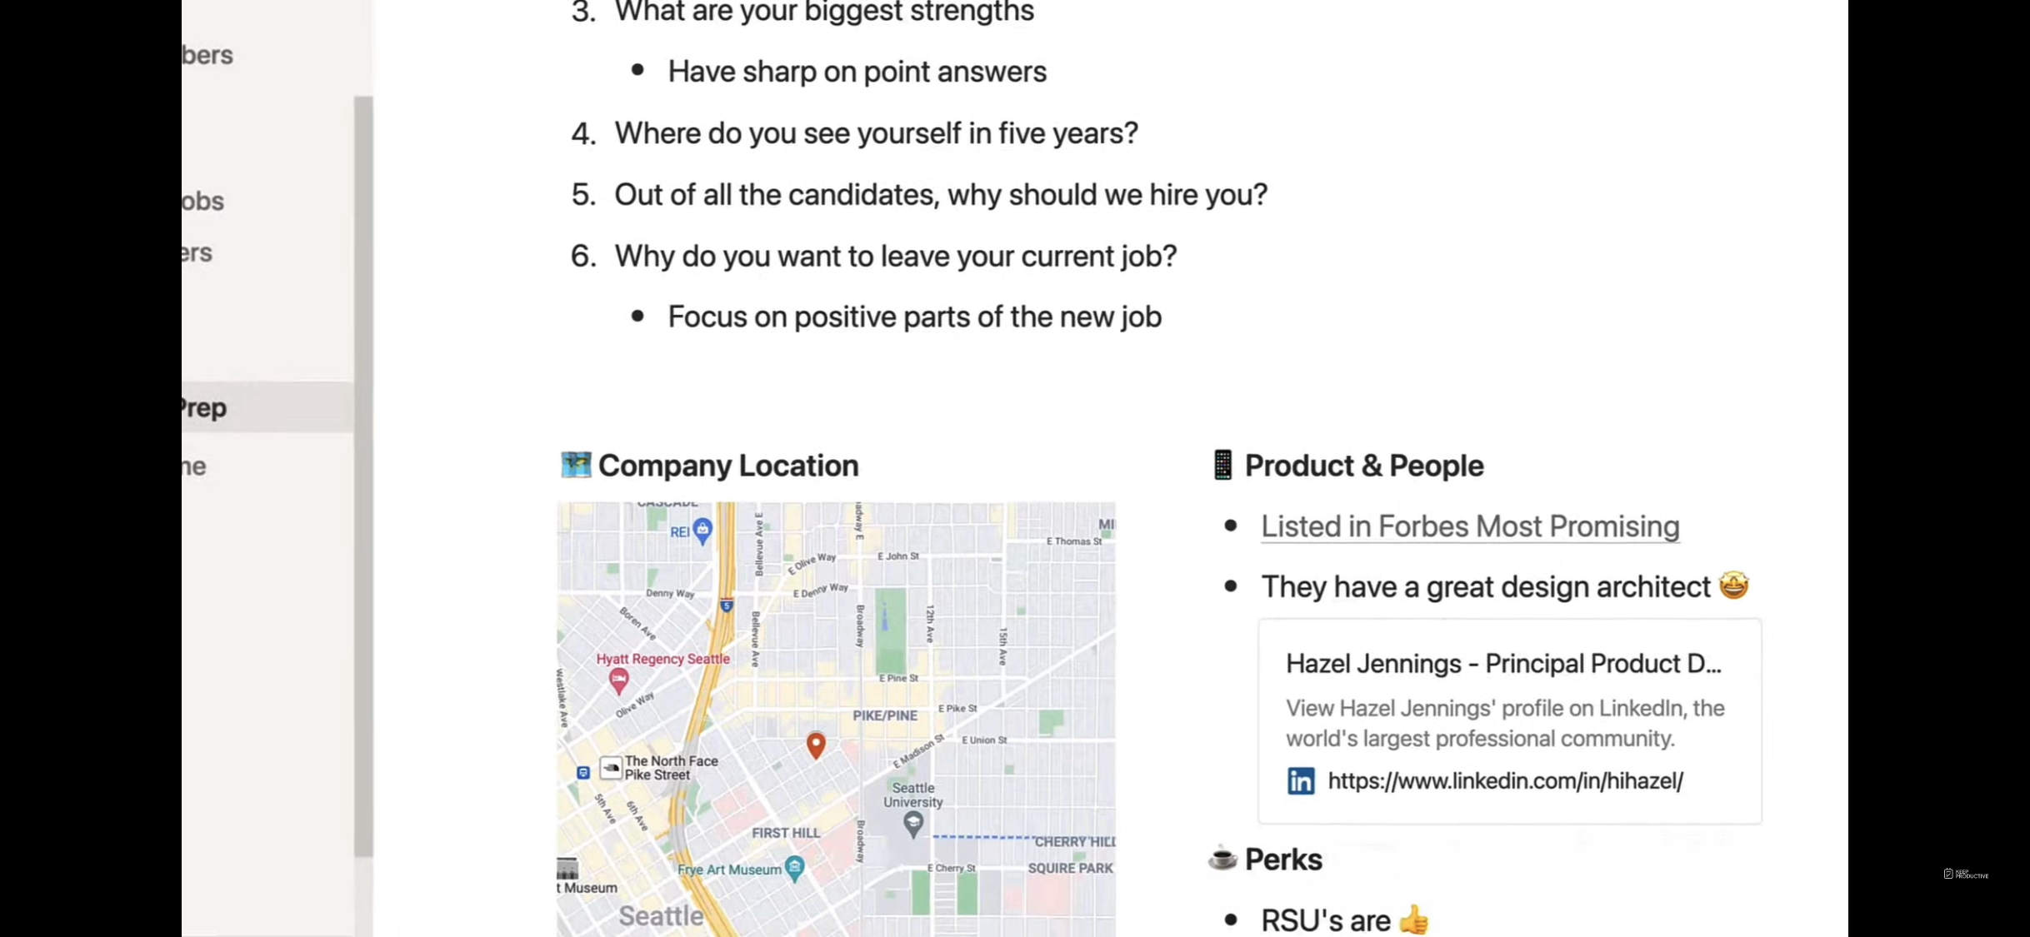Click the red location pin on map
2030x937 pixels.
pos(816,745)
